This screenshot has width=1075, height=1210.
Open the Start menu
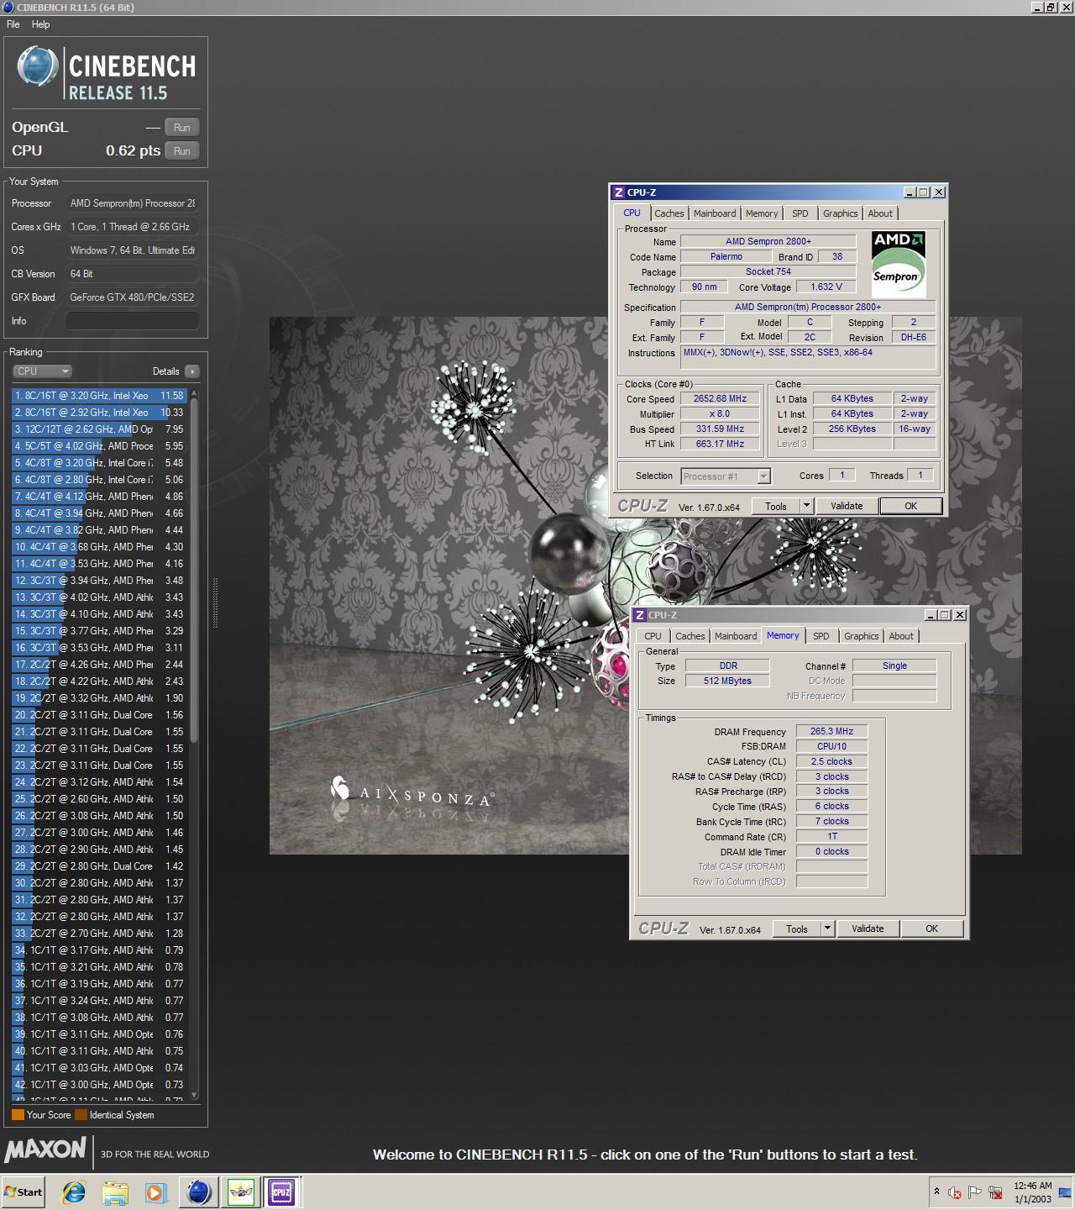pyautogui.click(x=24, y=1192)
